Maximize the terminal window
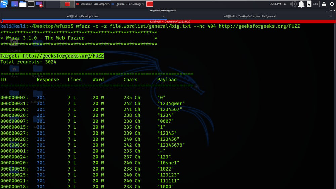 [331, 11]
